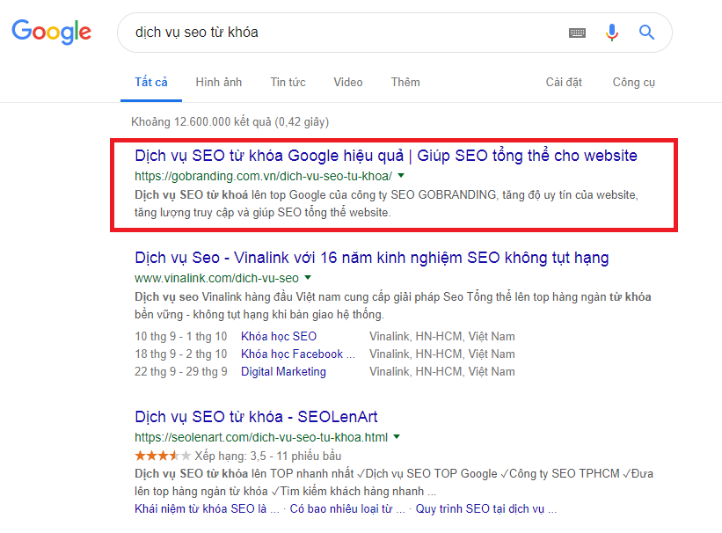Click the seolenart.com URL
Viewport: 722px width, 533px height.
[x=261, y=437]
